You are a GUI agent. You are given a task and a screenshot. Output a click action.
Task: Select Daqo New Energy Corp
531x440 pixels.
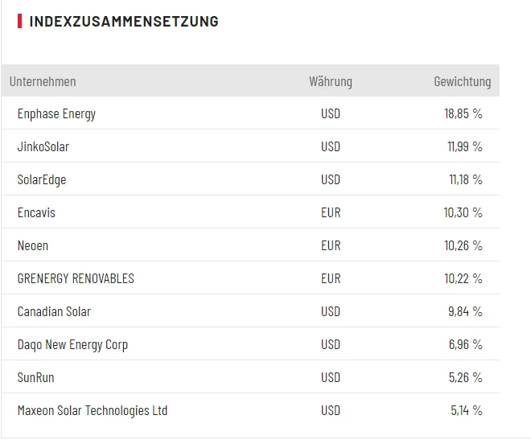[x=72, y=344]
